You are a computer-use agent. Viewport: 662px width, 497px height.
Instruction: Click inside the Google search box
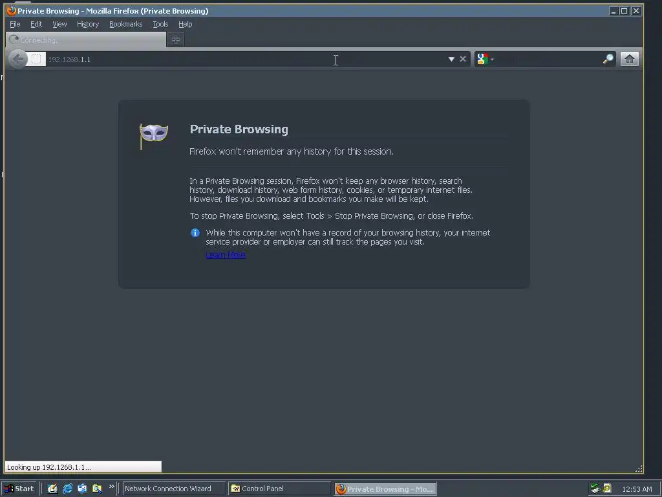tap(548, 59)
